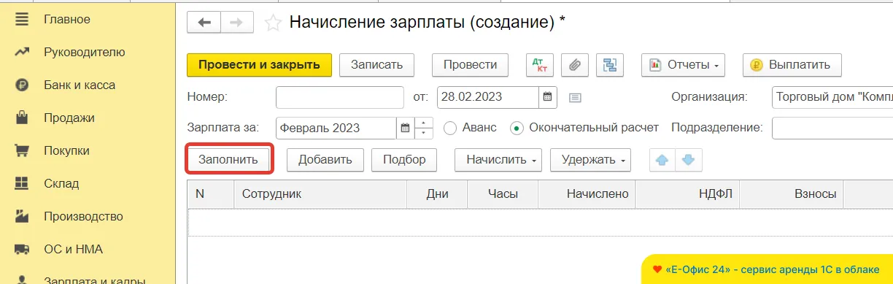This screenshot has height=284, width=893.
Task: Click the Дни column header
Action: (437, 194)
